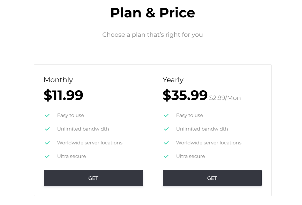The height and width of the screenshot is (205, 302).
Task: Click the $11.99 monthly price
Action: pyautogui.click(x=63, y=95)
